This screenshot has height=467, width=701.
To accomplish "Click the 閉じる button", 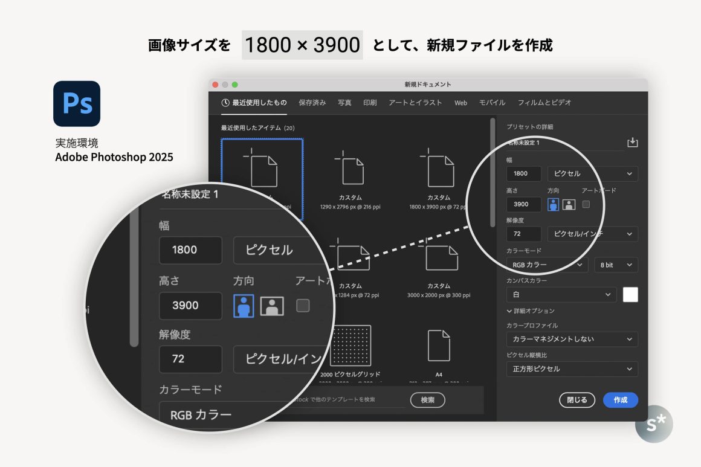I will tap(577, 400).
